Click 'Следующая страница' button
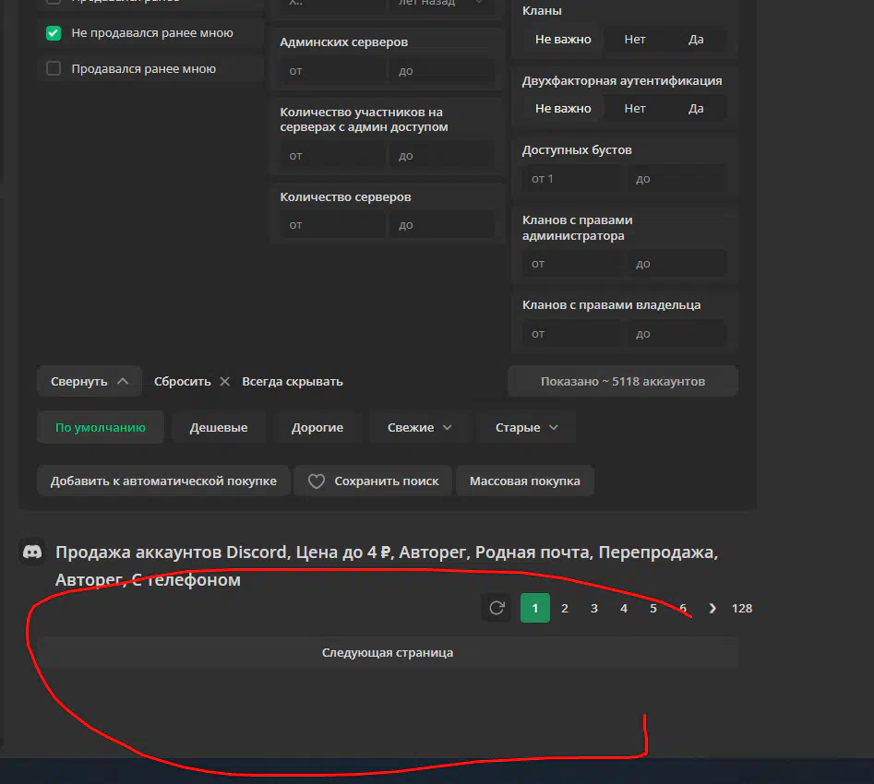This screenshot has width=874, height=784. 388,652
